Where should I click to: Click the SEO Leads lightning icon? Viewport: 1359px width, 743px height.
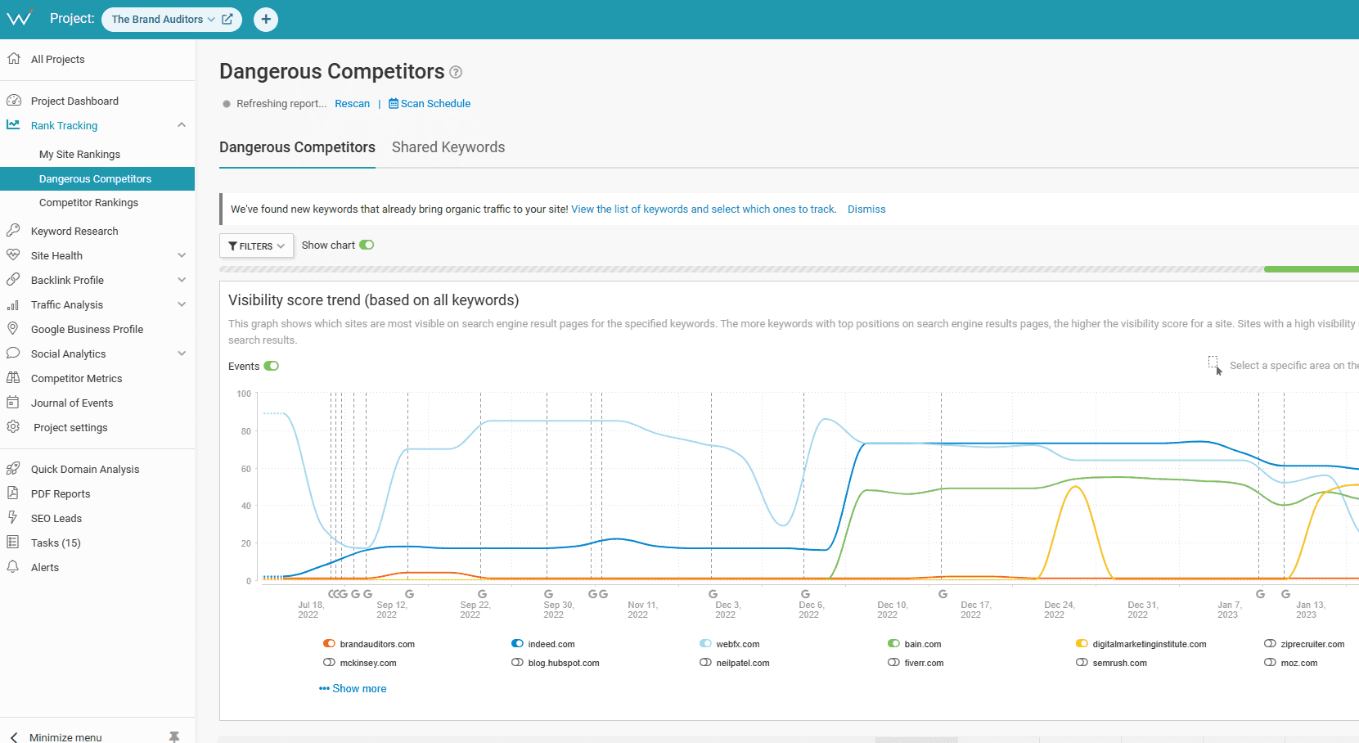coord(13,518)
